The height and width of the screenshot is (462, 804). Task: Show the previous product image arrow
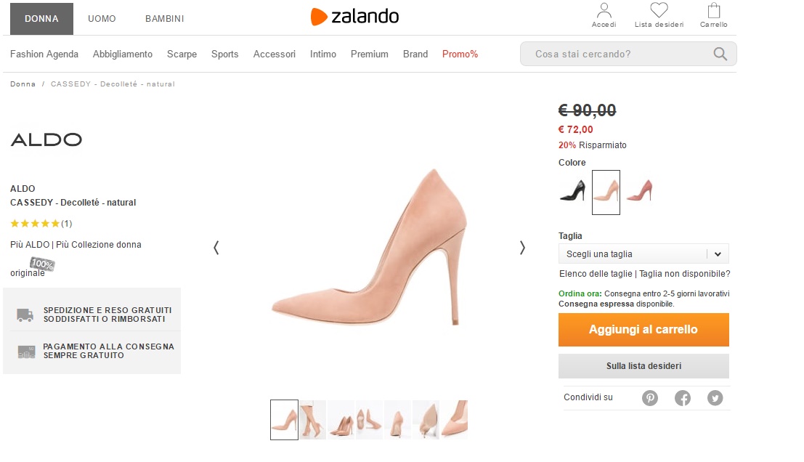tap(216, 248)
